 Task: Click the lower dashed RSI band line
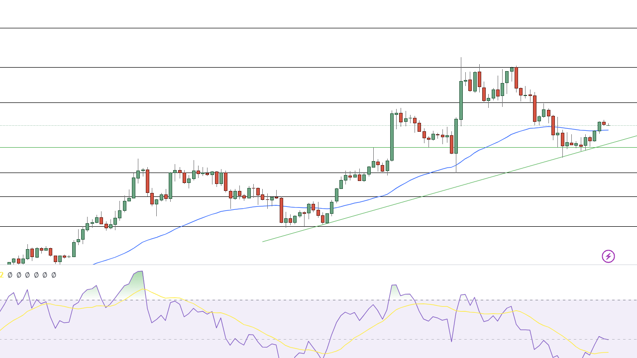pyautogui.click(x=318, y=340)
